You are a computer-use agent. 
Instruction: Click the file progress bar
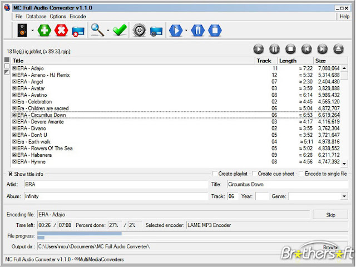pyautogui.click(x=192, y=234)
